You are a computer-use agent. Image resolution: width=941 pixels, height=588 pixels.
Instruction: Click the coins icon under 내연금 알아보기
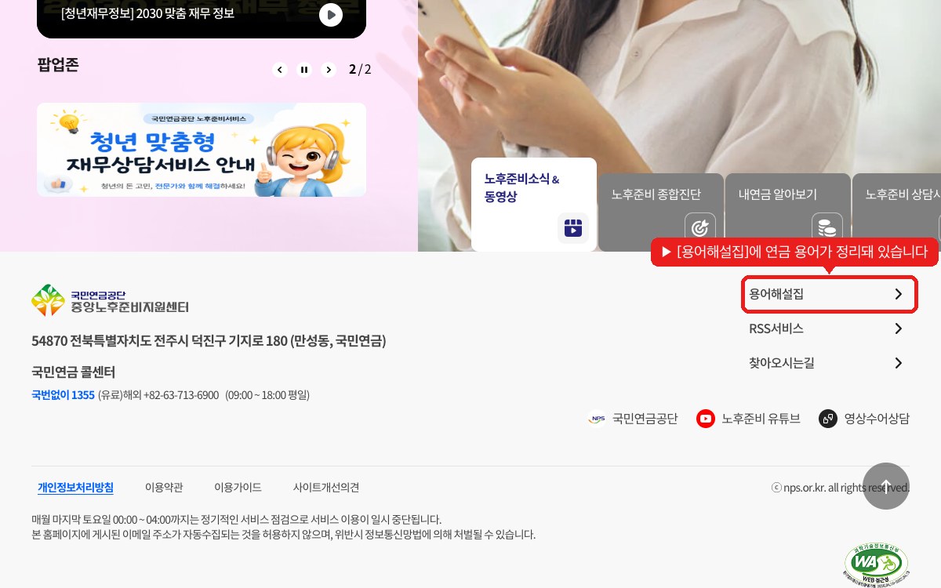827,228
